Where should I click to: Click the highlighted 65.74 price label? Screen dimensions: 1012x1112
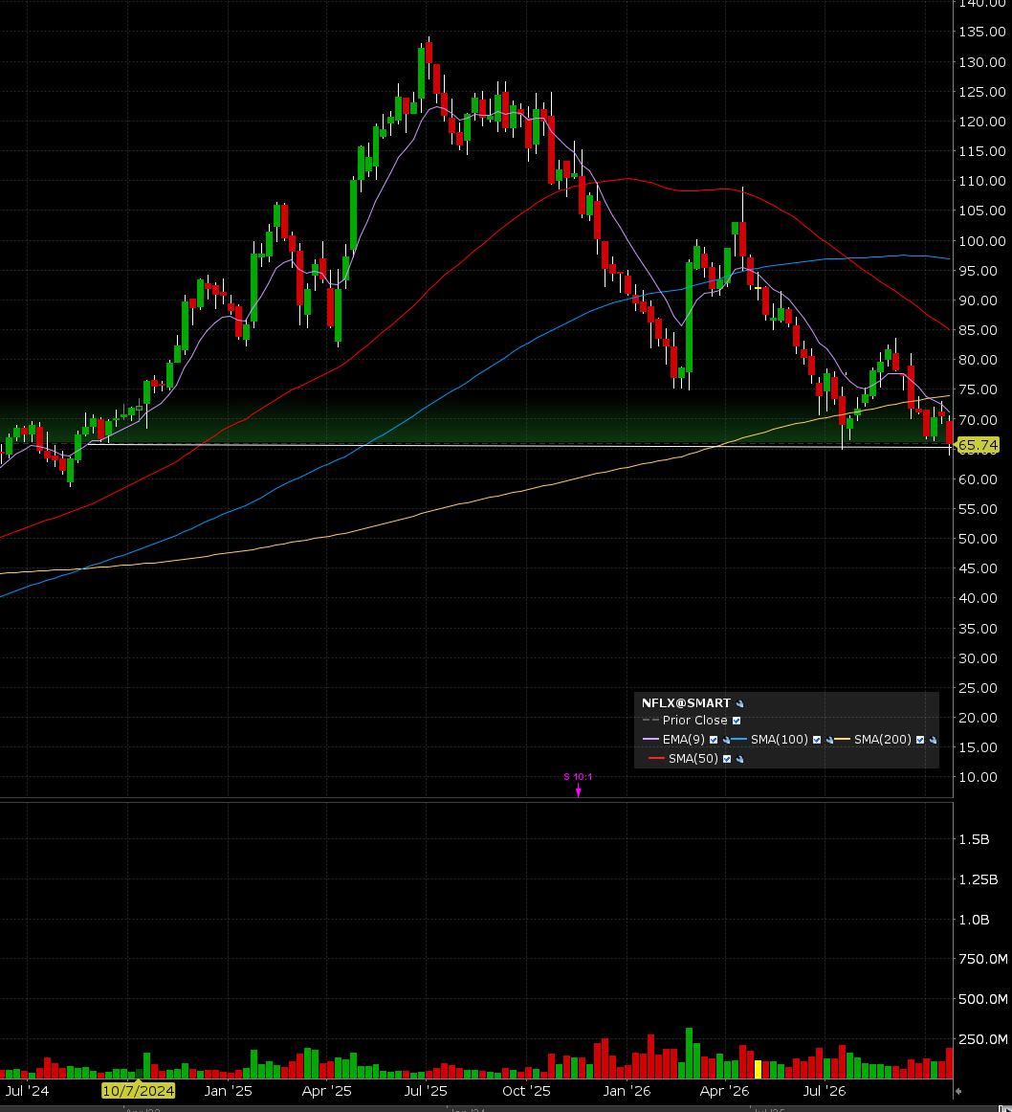(978, 445)
